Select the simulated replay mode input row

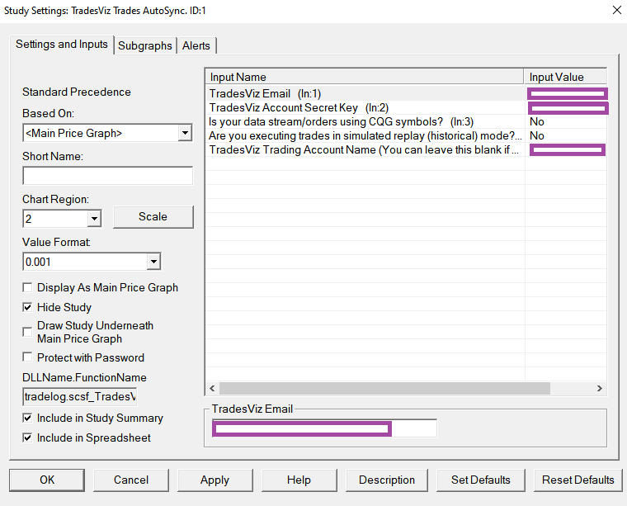pos(406,135)
